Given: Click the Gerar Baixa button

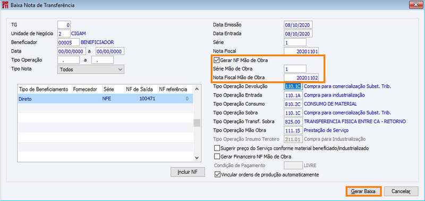Looking at the screenshot, I should point(363,191).
